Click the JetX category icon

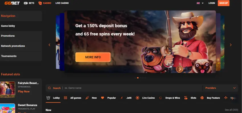click(122, 98)
